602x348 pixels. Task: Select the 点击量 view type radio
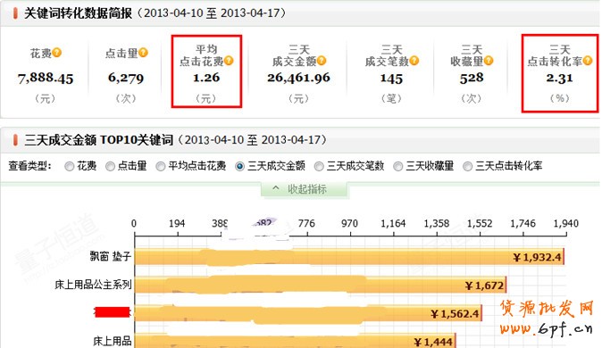tap(110, 167)
